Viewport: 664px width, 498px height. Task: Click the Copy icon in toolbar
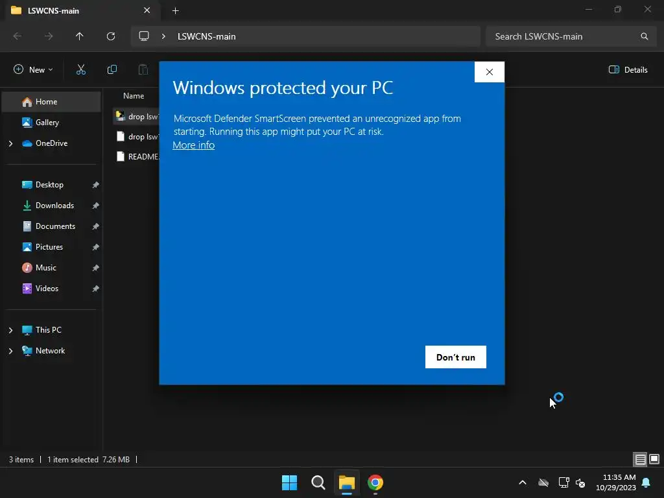click(x=112, y=70)
